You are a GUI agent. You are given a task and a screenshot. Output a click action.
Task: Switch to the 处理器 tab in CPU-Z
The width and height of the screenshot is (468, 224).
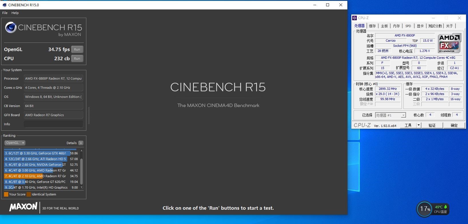click(x=359, y=26)
